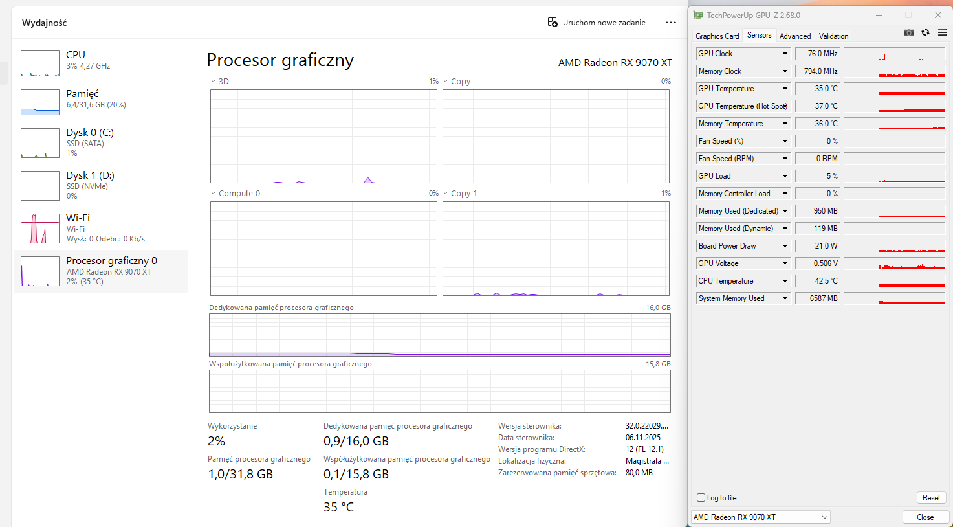This screenshot has width=953, height=527.
Task: Click the AMD Radeon RX 9070 XT heading
Action: pos(615,63)
